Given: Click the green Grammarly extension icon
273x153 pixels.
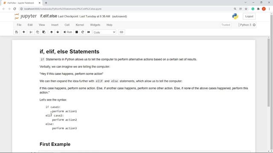Looking at the screenshot, I should click(x=253, y=9).
